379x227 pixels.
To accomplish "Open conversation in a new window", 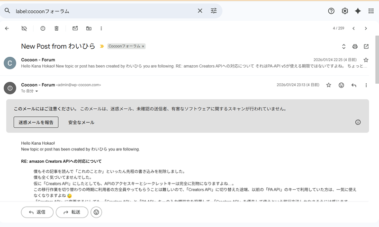I will (x=366, y=46).
